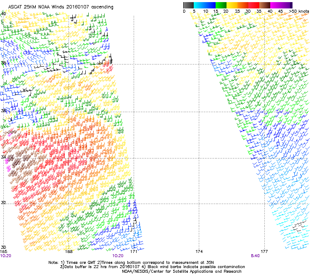Image resolution: width=311 pixels, height=274 pixels.
Task: Click the legend scale value 35
Action: click(259, 11)
